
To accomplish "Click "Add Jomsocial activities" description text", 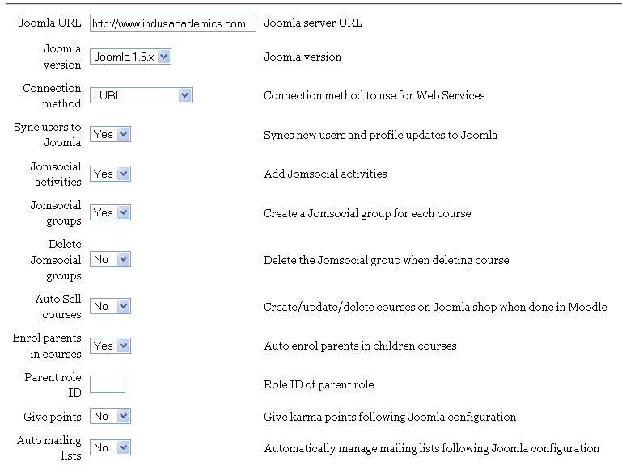I will [325, 174].
